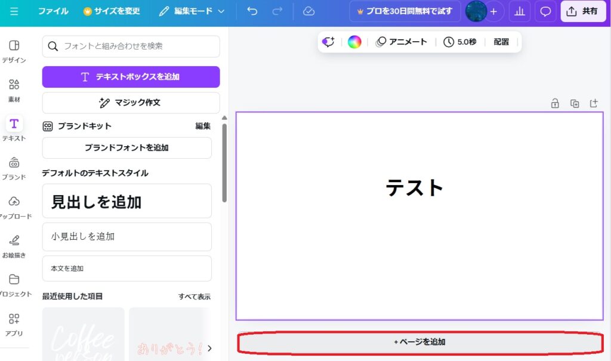Select the テキスト sidebar tab
The image size is (611, 361).
14,129
